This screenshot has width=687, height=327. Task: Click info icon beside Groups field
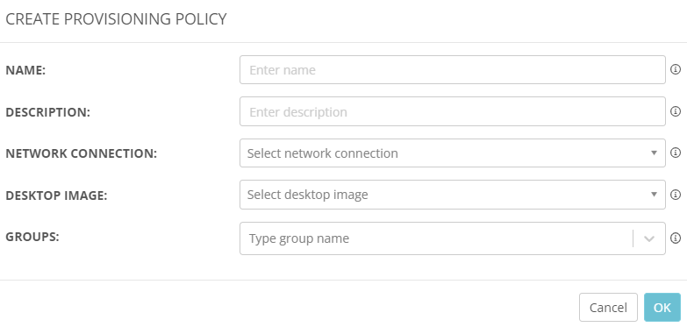pyautogui.click(x=676, y=238)
